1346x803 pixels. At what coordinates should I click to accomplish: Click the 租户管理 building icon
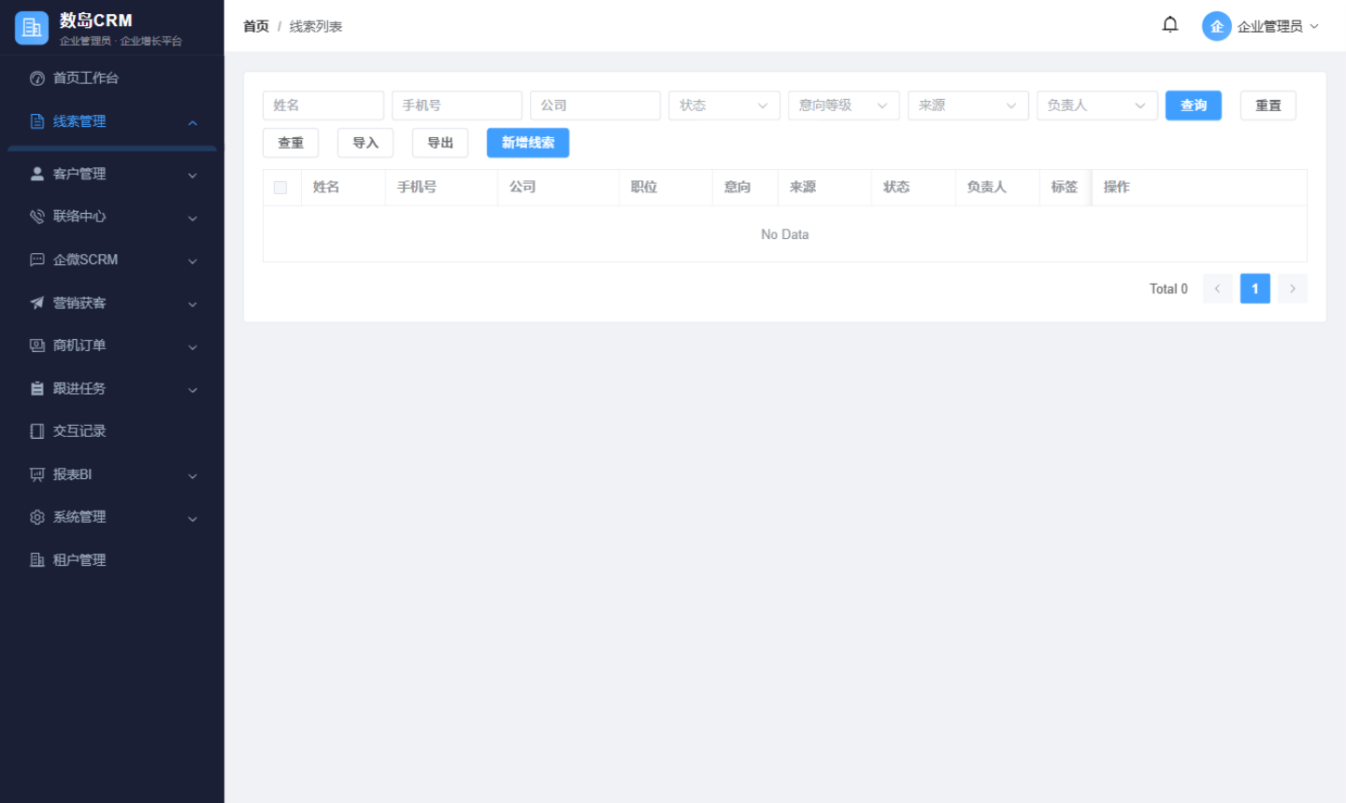tap(37, 560)
